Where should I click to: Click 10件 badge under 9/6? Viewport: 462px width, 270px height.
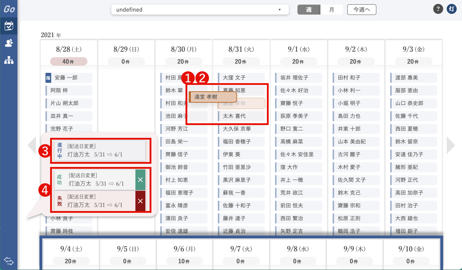[x=184, y=261]
